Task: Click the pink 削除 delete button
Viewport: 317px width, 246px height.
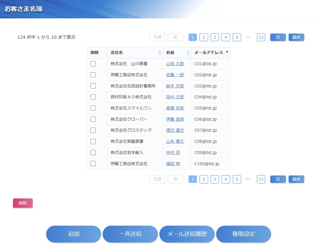Action: 23,203
